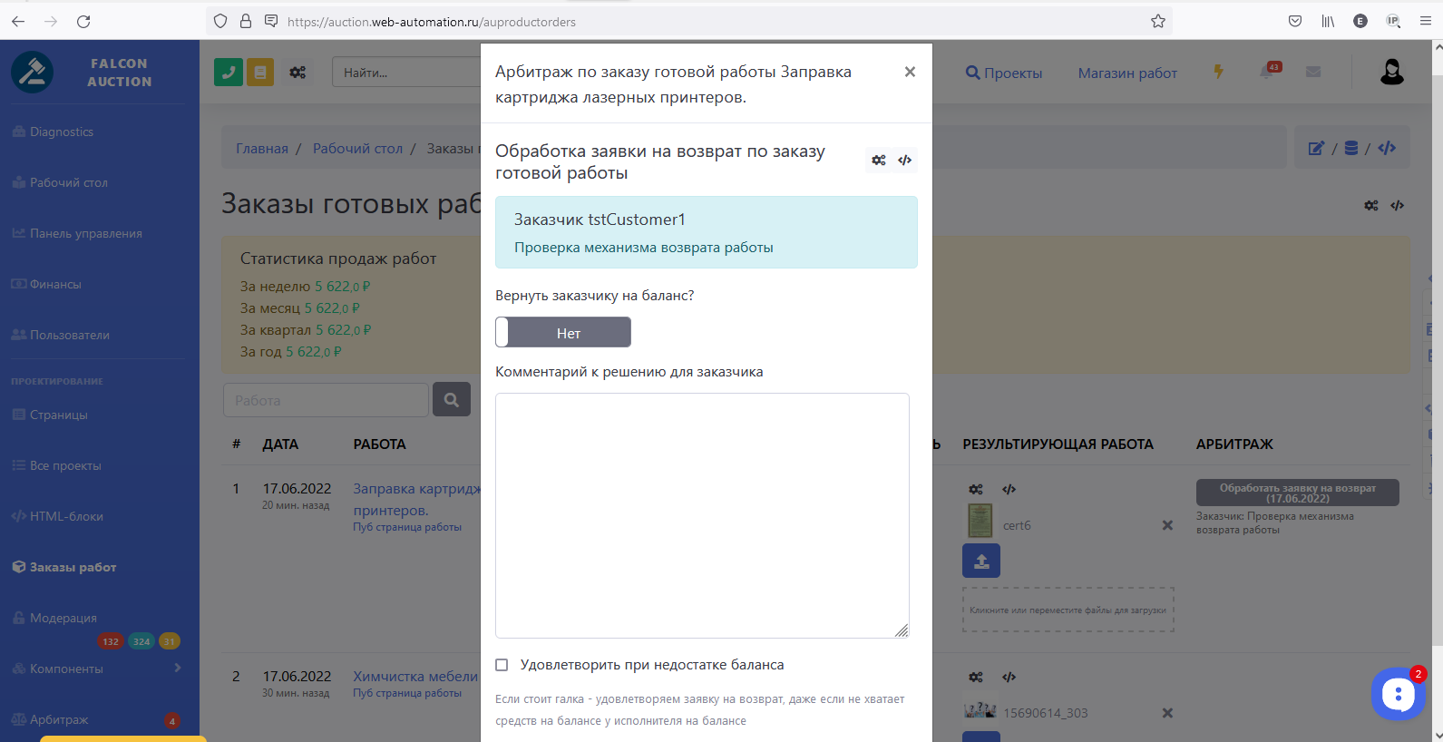Open the Магазин работ link
1443x742 pixels.
1127,73
